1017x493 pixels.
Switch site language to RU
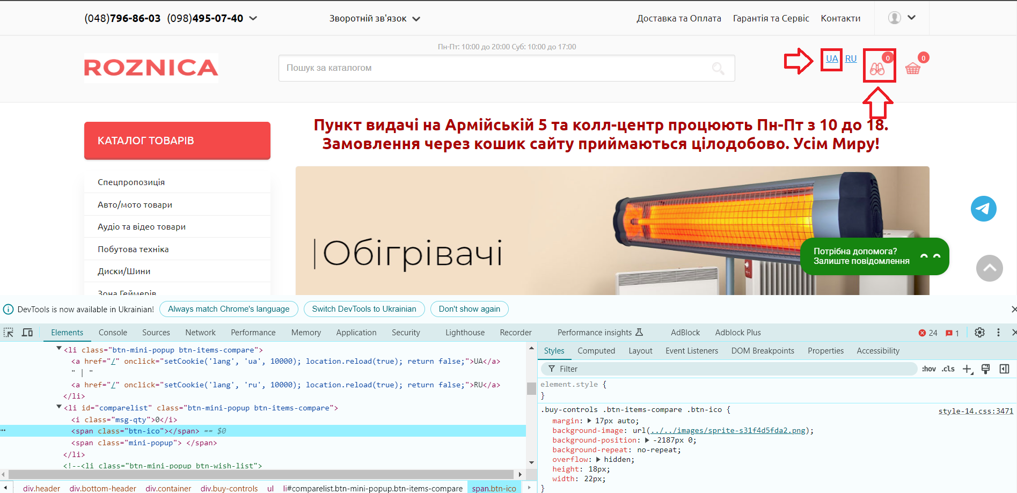tap(851, 59)
